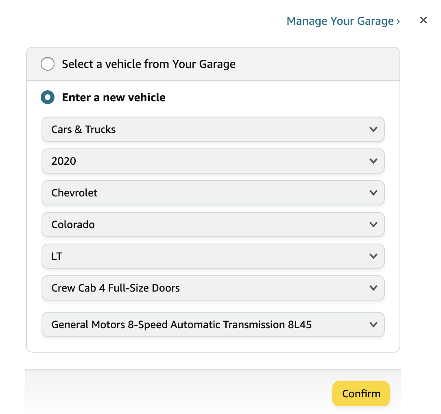Expand the LT trim selector
The image size is (441, 414).
213,256
